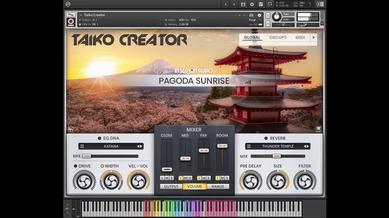Image resolution: width=389 pixels, height=218 pixels.
Task: Toggle the L button under ROOM channel
Action: click(x=218, y=178)
